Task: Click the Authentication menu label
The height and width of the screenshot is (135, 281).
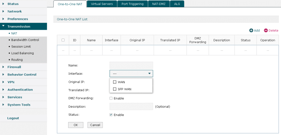Action: (20, 89)
